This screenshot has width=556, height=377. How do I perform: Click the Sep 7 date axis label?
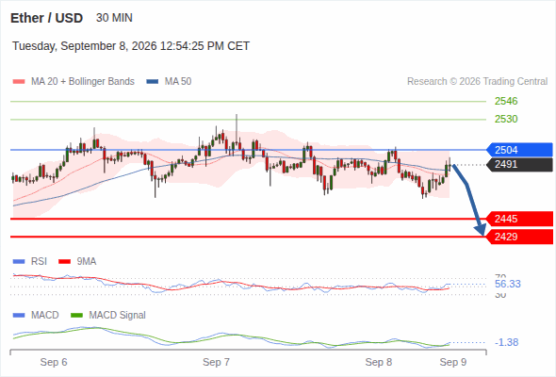pos(216,362)
